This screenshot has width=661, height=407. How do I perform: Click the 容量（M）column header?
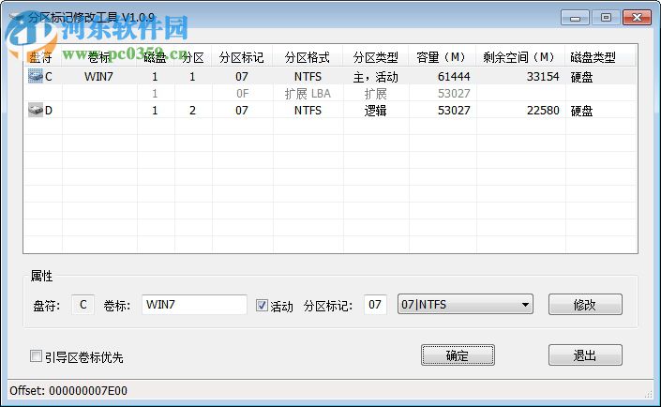[x=443, y=57]
